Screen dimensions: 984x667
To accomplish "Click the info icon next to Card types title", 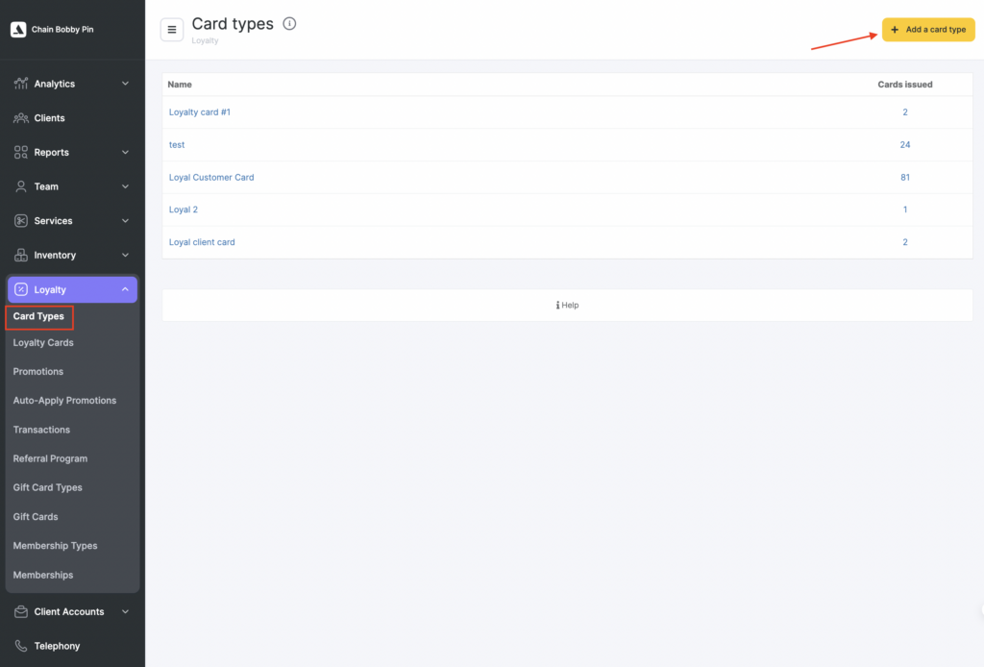I will coord(289,24).
